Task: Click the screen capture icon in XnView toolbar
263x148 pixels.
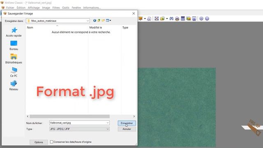Action: 189,18
